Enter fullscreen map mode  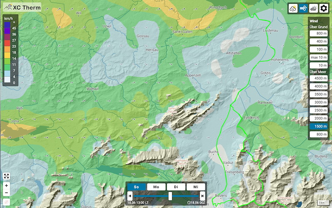click(x=7, y=176)
